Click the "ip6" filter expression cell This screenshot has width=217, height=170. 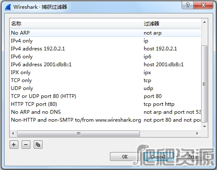[147, 57]
